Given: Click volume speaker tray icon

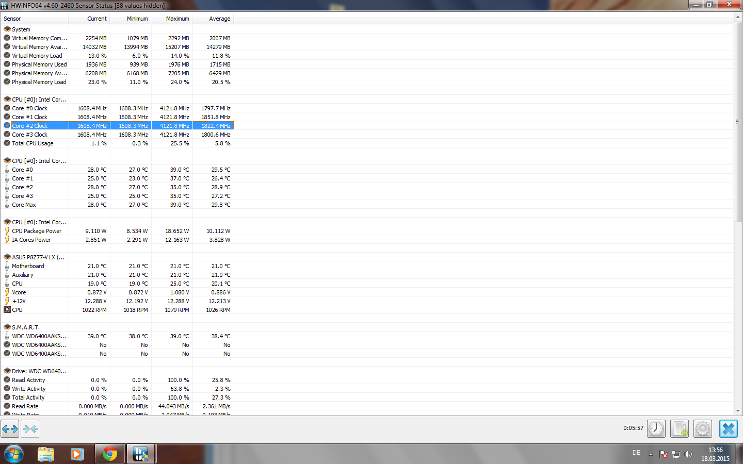Looking at the screenshot, I should point(688,454).
